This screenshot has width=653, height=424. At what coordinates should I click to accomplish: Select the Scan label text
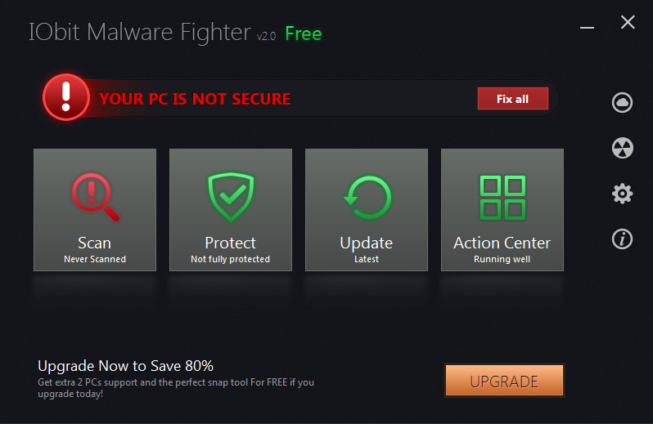[x=95, y=243]
